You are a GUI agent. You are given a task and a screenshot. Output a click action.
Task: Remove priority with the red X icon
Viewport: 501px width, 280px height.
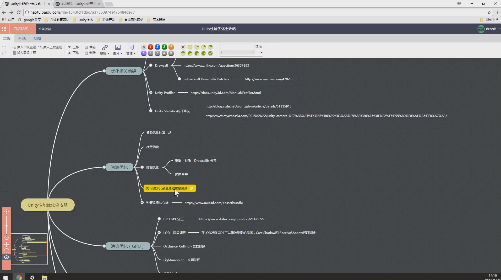(x=144, y=47)
